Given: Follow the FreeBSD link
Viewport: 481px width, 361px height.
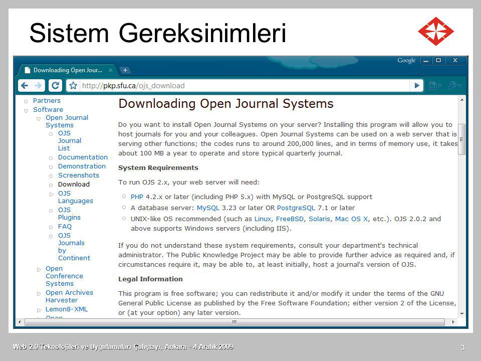Looking at the screenshot, I should [290, 219].
